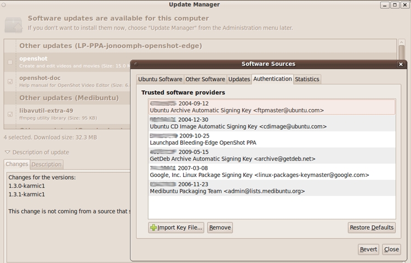Select Google, Inc. Linux Package Signing Key
Viewport: 411px width, 263px height.
pyautogui.click(x=272, y=171)
